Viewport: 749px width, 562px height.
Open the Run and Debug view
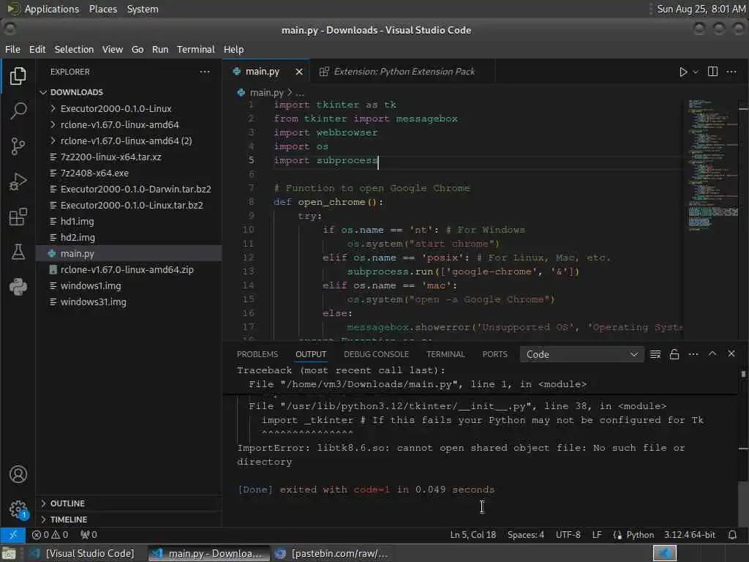(x=18, y=181)
